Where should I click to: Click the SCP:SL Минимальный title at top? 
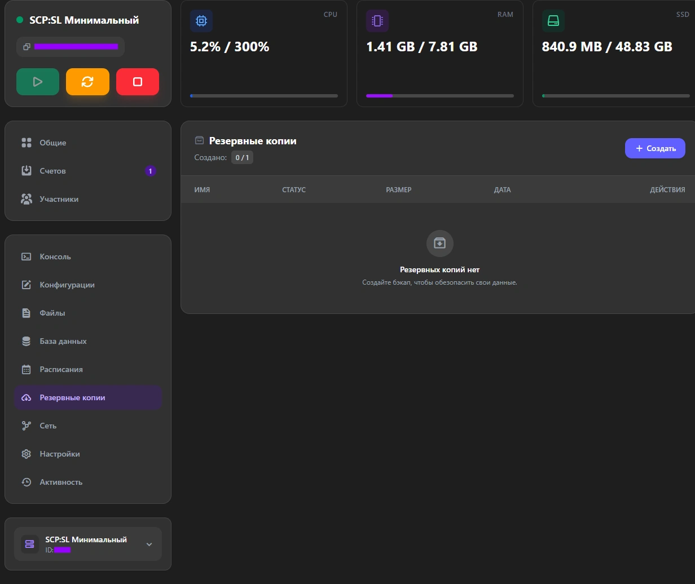(x=84, y=20)
